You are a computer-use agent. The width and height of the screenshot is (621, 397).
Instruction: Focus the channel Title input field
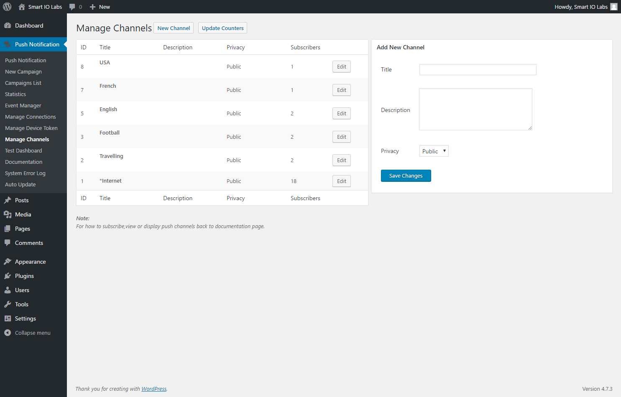tap(478, 70)
